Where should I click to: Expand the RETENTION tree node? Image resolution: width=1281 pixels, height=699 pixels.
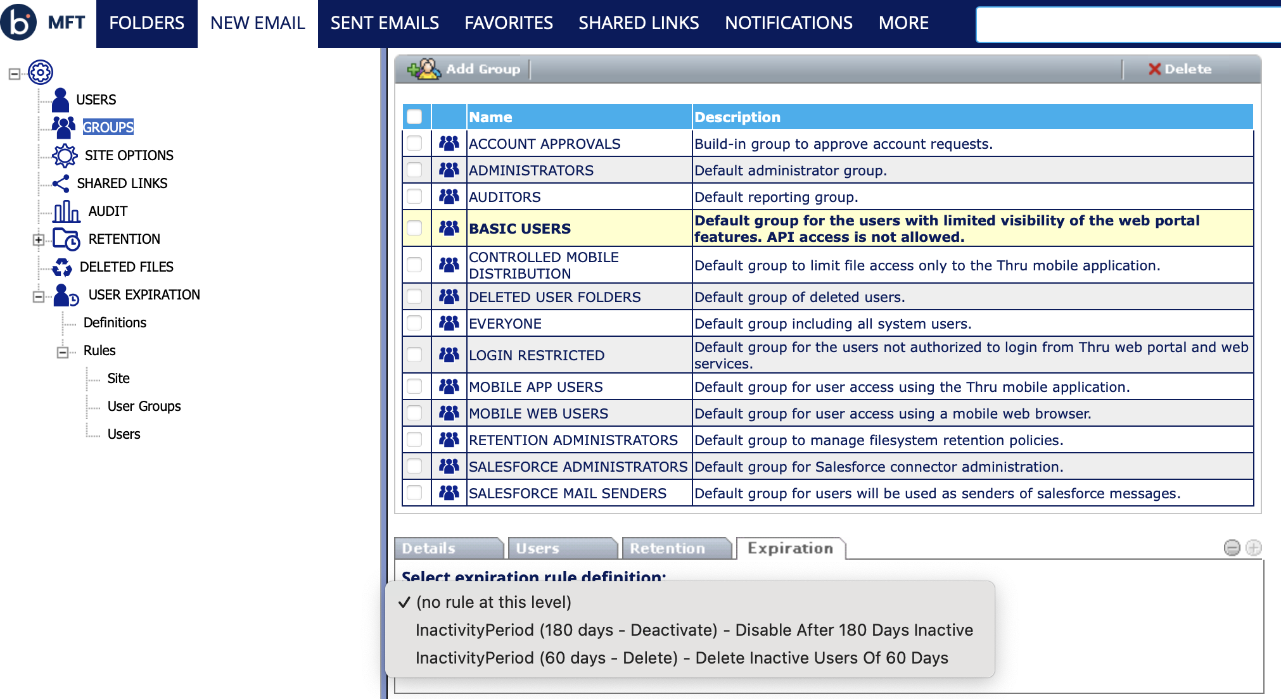(39, 239)
